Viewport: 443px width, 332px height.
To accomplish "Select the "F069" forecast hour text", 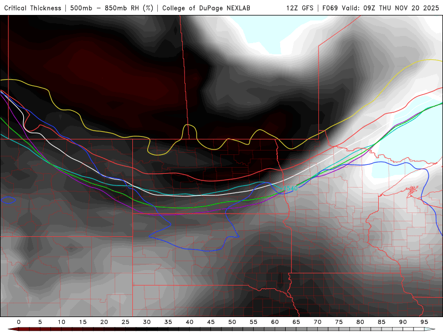I will 330,8.
